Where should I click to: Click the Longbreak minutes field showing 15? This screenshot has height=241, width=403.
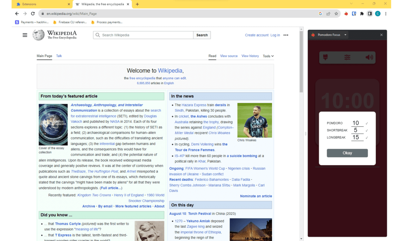357,138
